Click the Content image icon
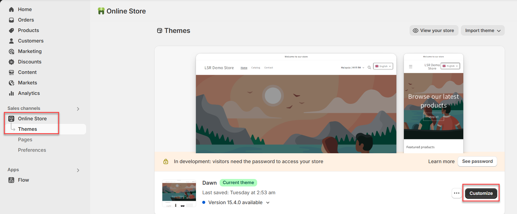517x214 pixels. (x=11, y=72)
